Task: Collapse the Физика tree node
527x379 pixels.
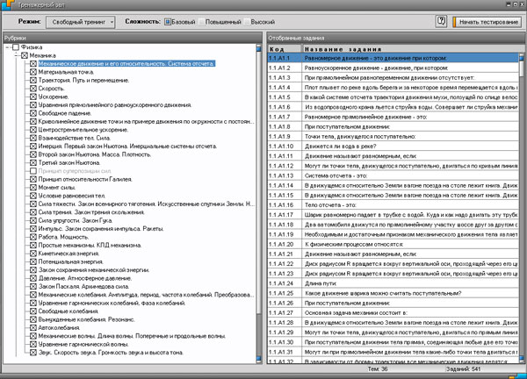Action: 6,46
